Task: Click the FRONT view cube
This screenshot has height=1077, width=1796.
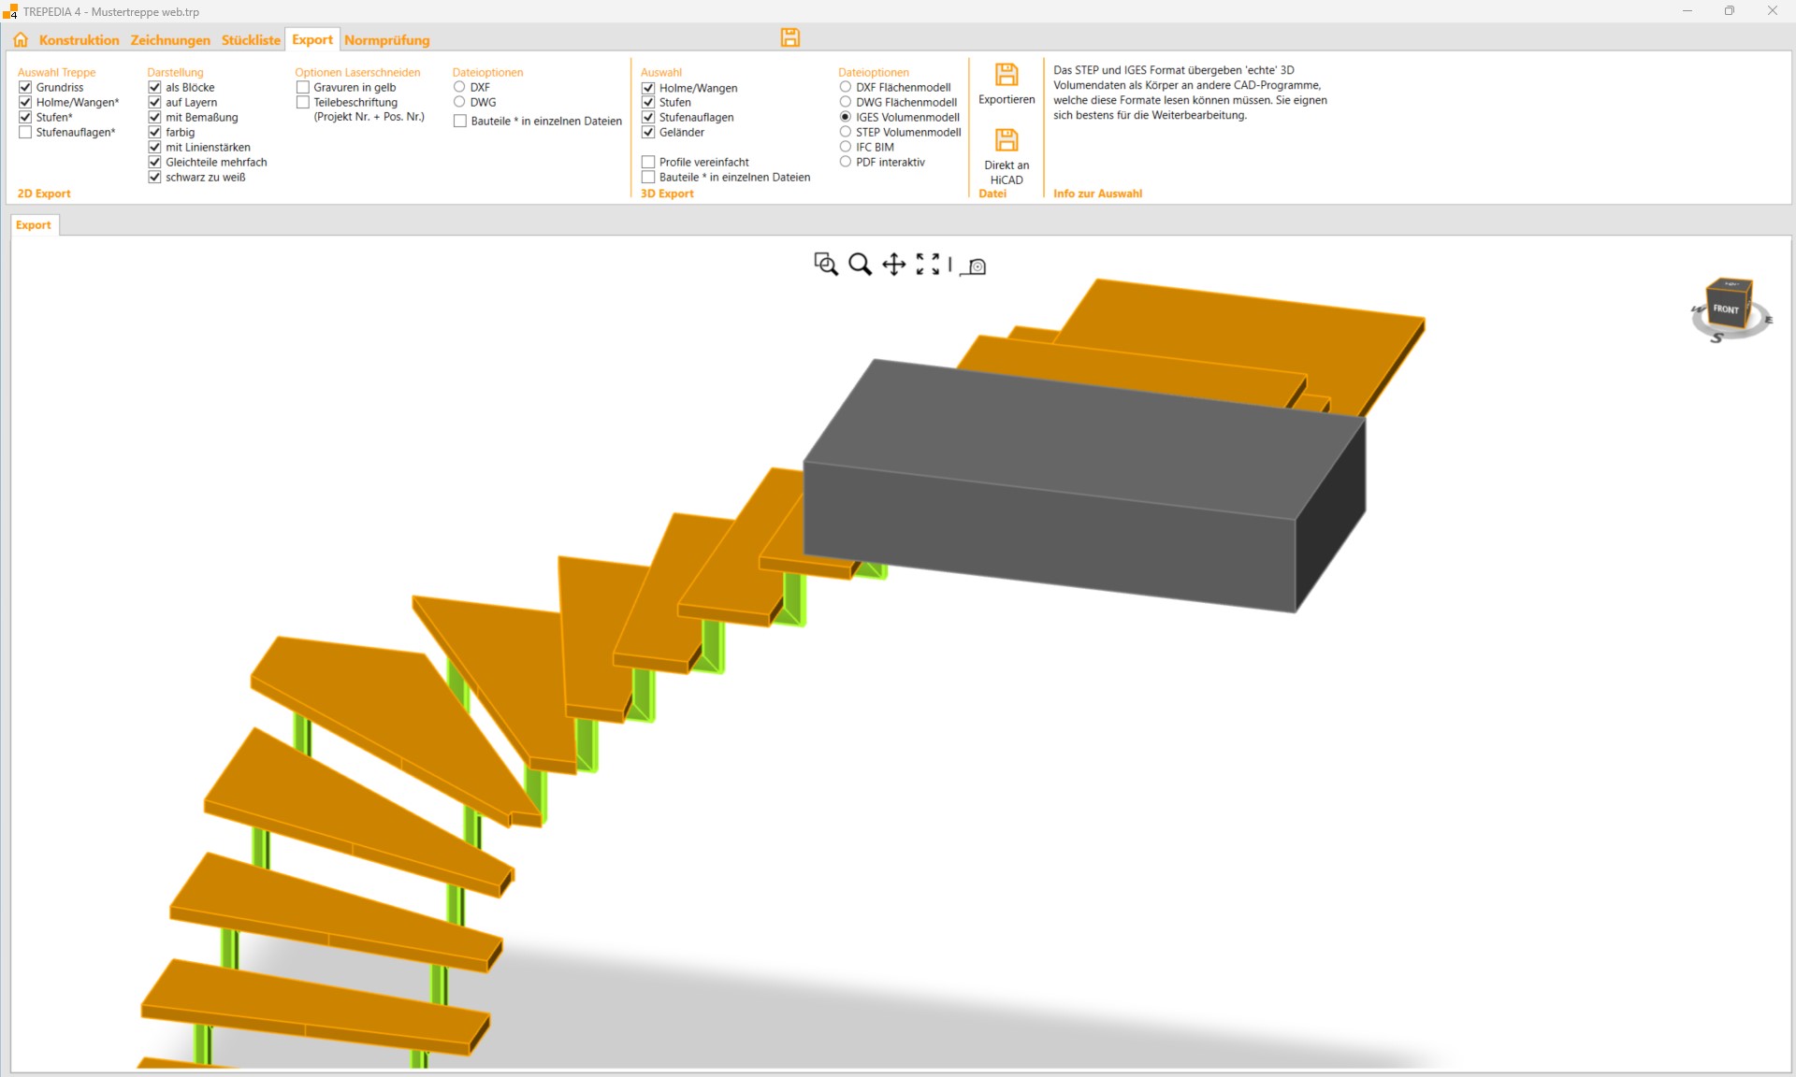Action: [x=1726, y=309]
